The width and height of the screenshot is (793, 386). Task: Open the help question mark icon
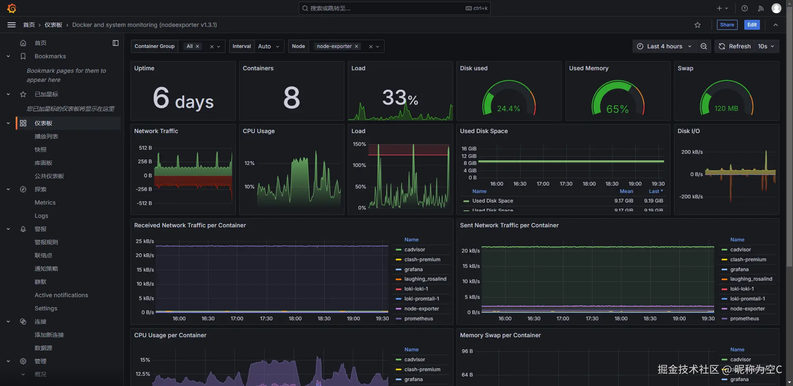(745, 8)
